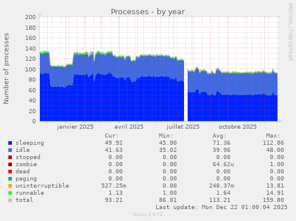Click zombie maximum value 1.00
This screenshot has width=296, height=221.
(277, 164)
